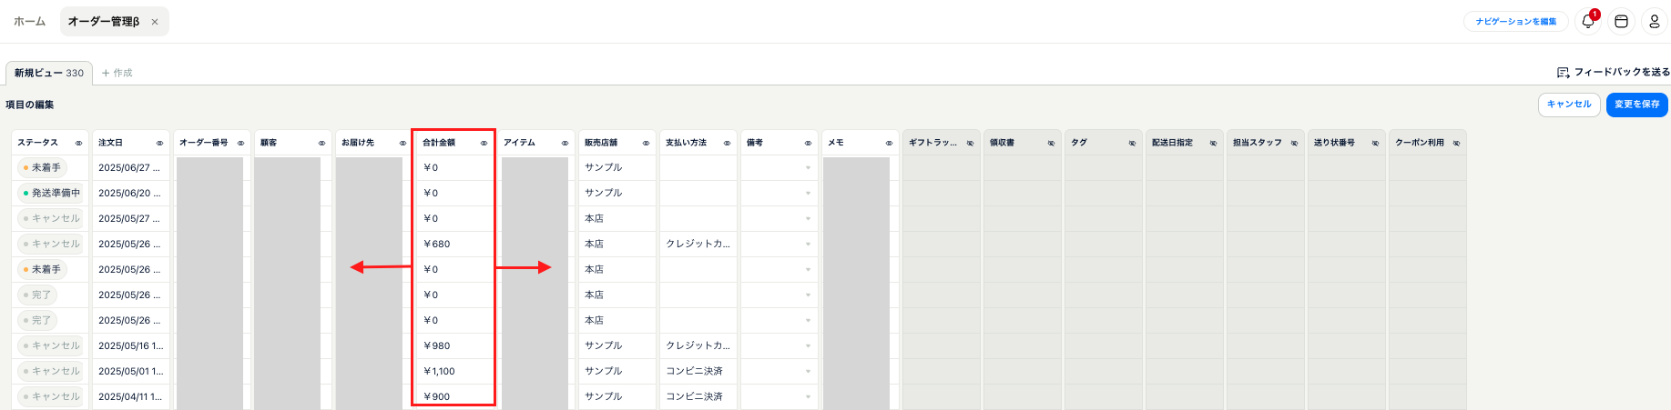Toggle visibility of ステータス column
Image resolution: width=1671 pixels, height=410 pixels.
(78, 143)
